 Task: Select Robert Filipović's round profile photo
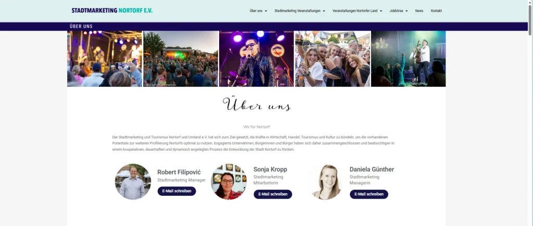tap(133, 181)
